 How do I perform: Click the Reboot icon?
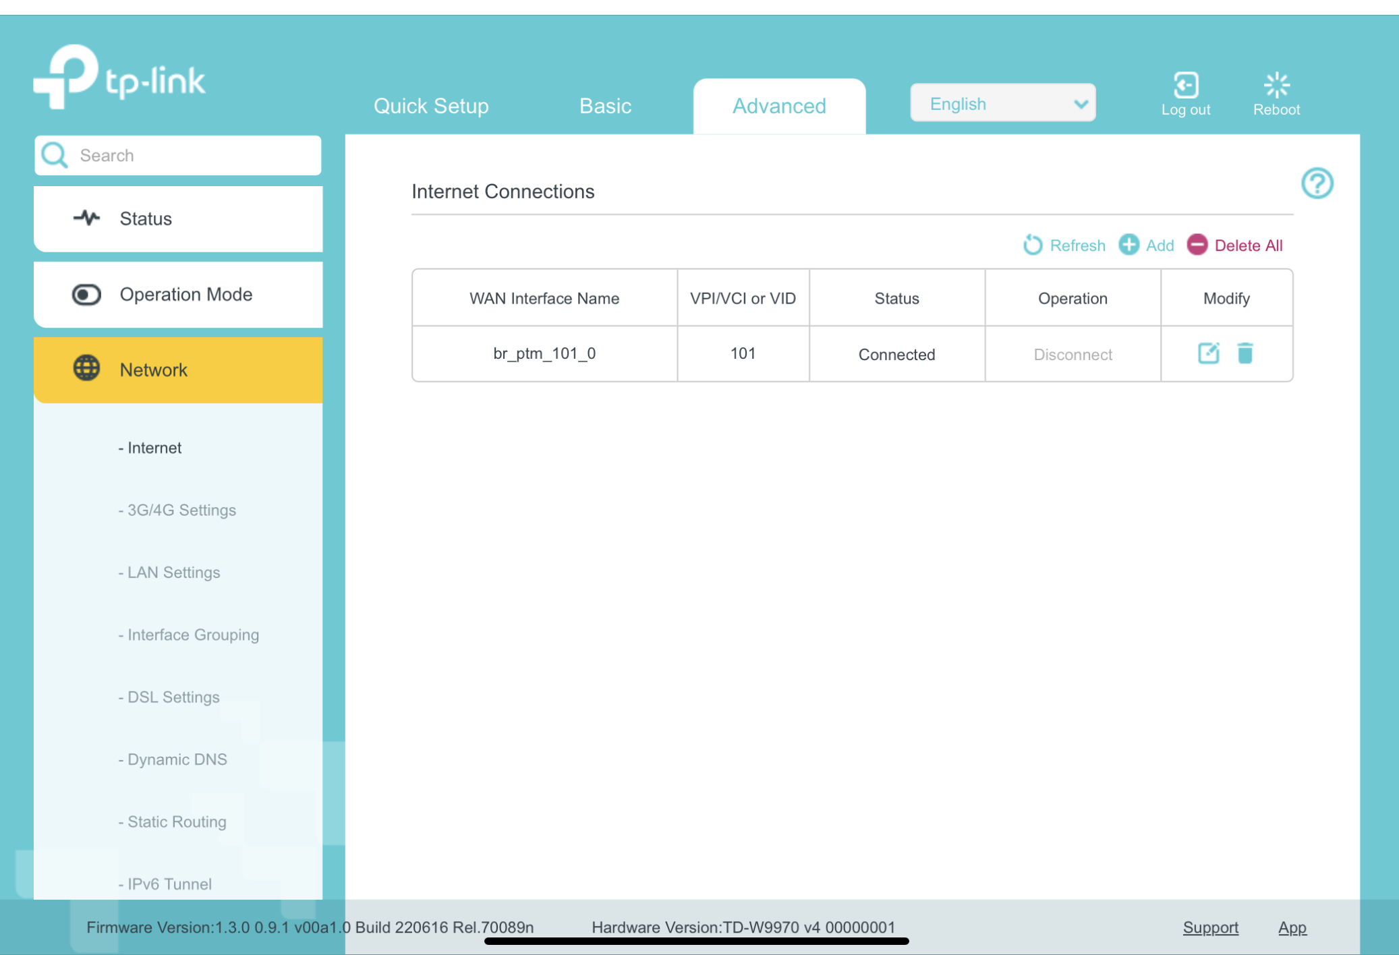[x=1276, y=86]
